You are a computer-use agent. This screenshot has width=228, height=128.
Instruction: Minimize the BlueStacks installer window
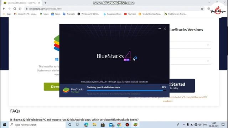click(160, 29)
